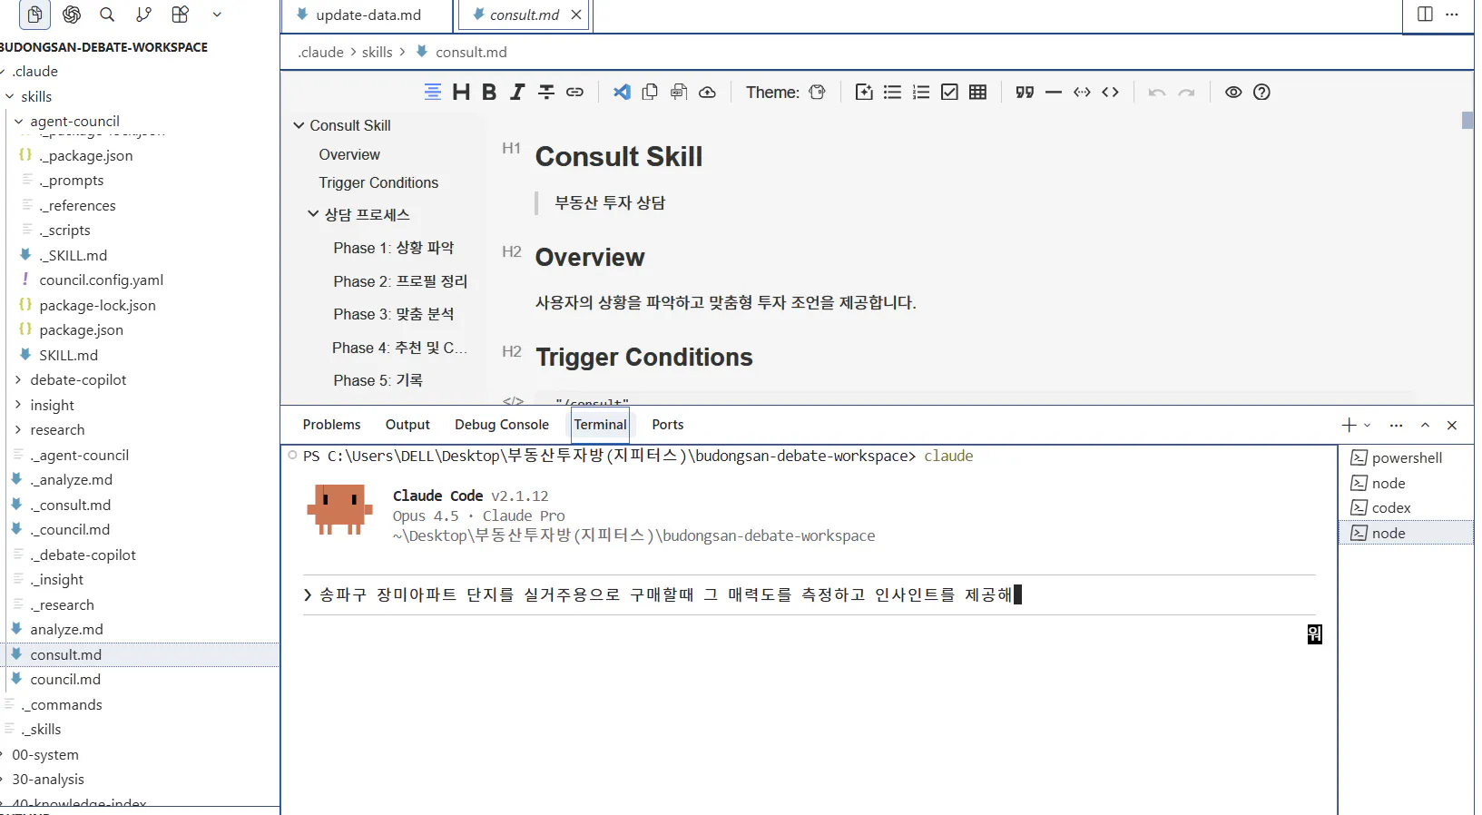Show additional views chevron in activity bar
Viewport: 1482px width, 815px height.
click(217, 15)
